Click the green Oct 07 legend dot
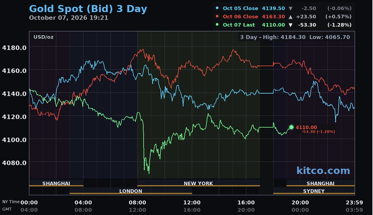This screenshot has width=373, height=215. (217, 25)
